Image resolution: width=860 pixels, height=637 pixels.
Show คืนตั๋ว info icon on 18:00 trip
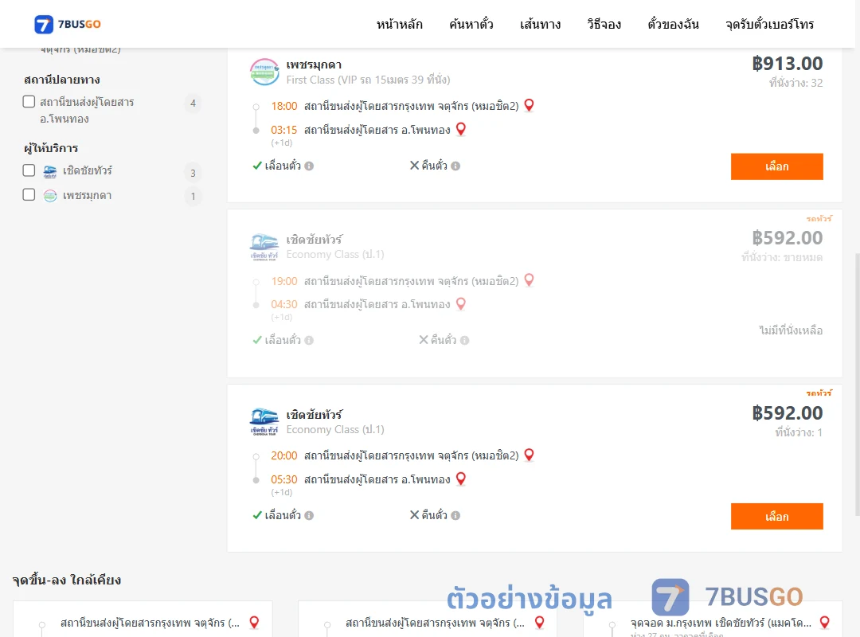[x=455, y=166]
